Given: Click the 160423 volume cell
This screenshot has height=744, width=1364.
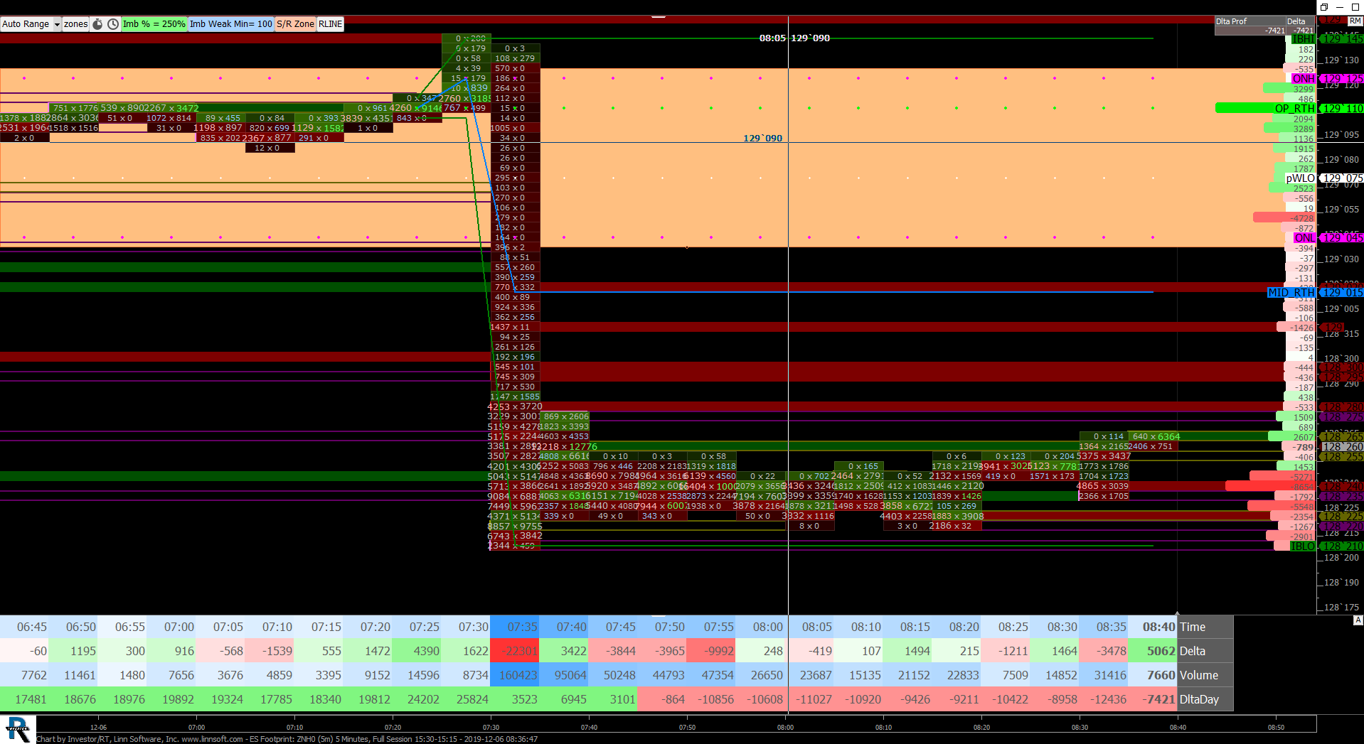Looking at the screenshot, I should 515,675.
